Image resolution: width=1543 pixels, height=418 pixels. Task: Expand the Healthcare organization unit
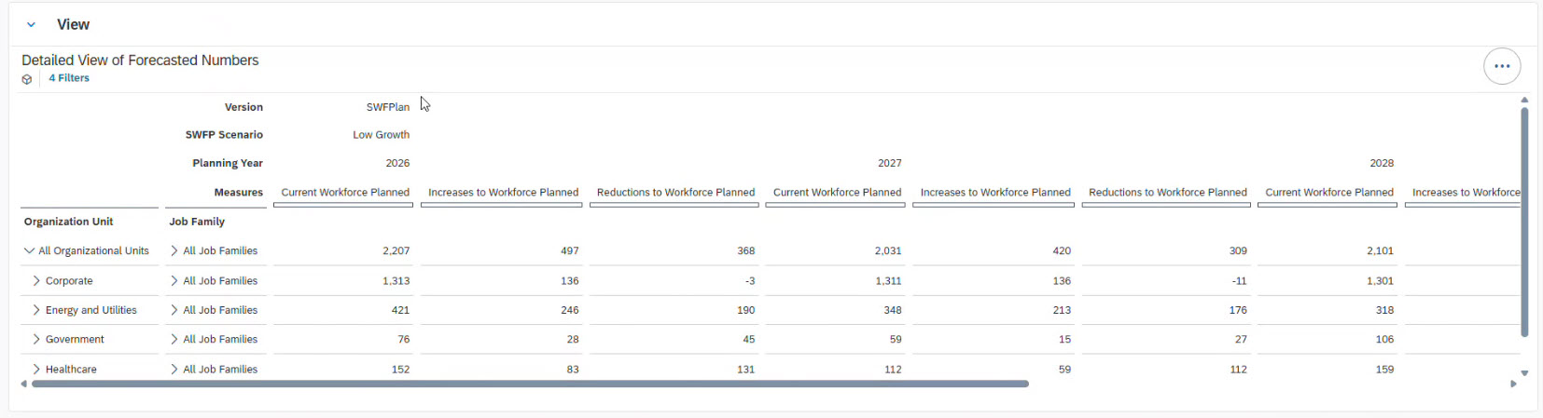coord(36,369)
